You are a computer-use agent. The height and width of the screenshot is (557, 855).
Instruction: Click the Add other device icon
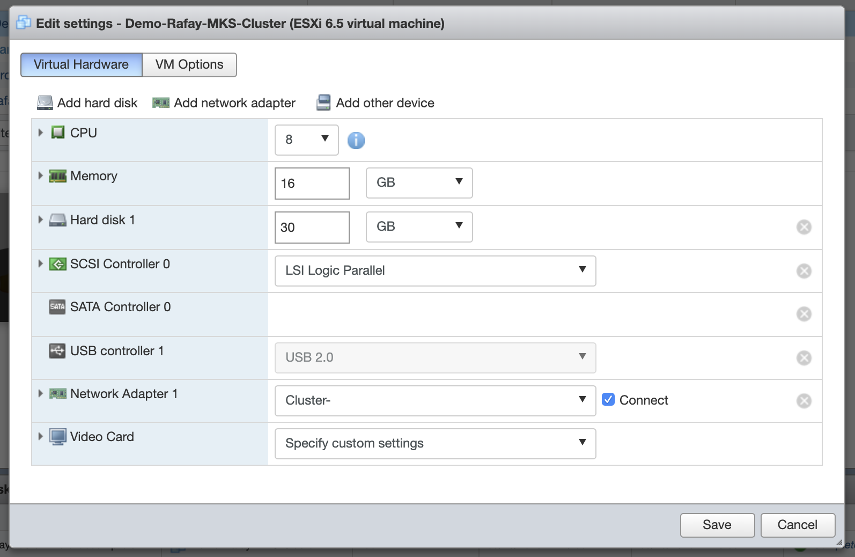pos(323,102)
